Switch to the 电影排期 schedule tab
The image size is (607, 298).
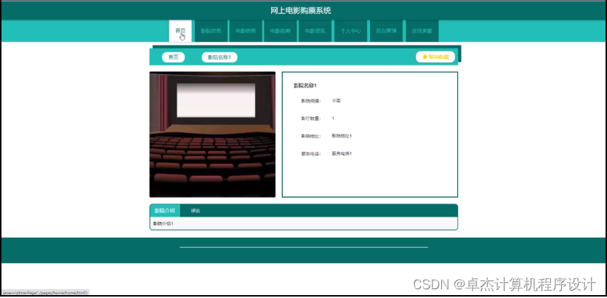pos(280,31)
